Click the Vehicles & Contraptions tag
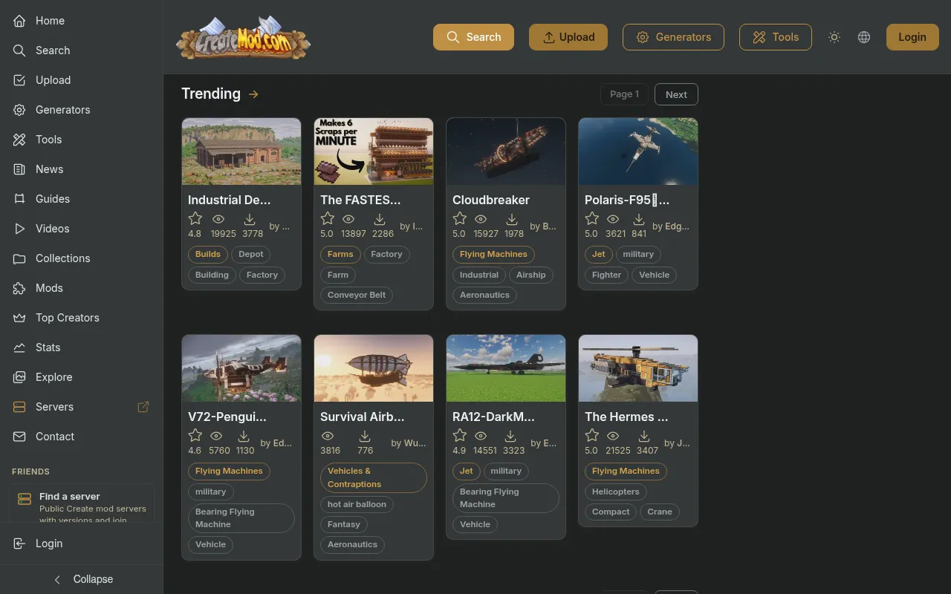951x594 pixels. pyautogui.click(x=374, y=477)
